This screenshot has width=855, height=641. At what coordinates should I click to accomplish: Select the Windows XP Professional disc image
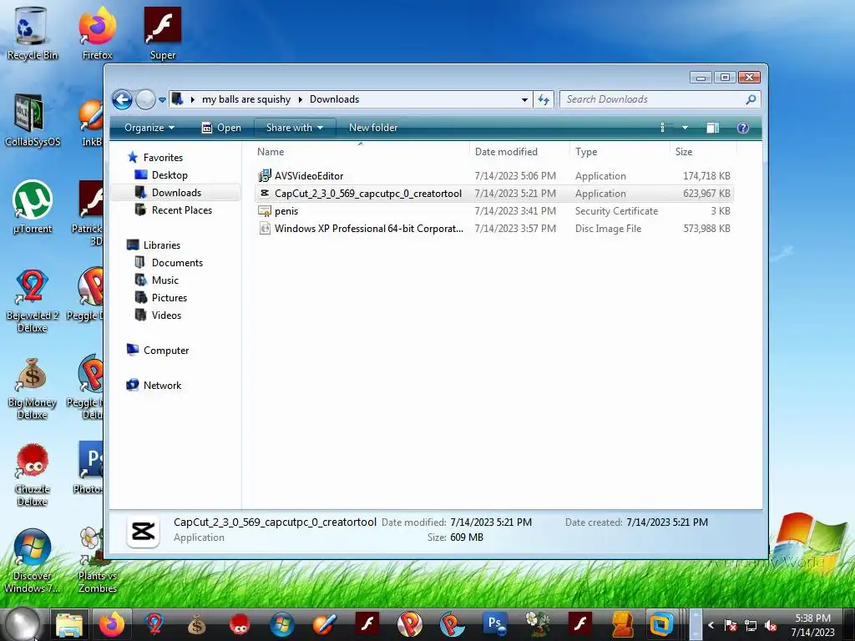(494, 229)
